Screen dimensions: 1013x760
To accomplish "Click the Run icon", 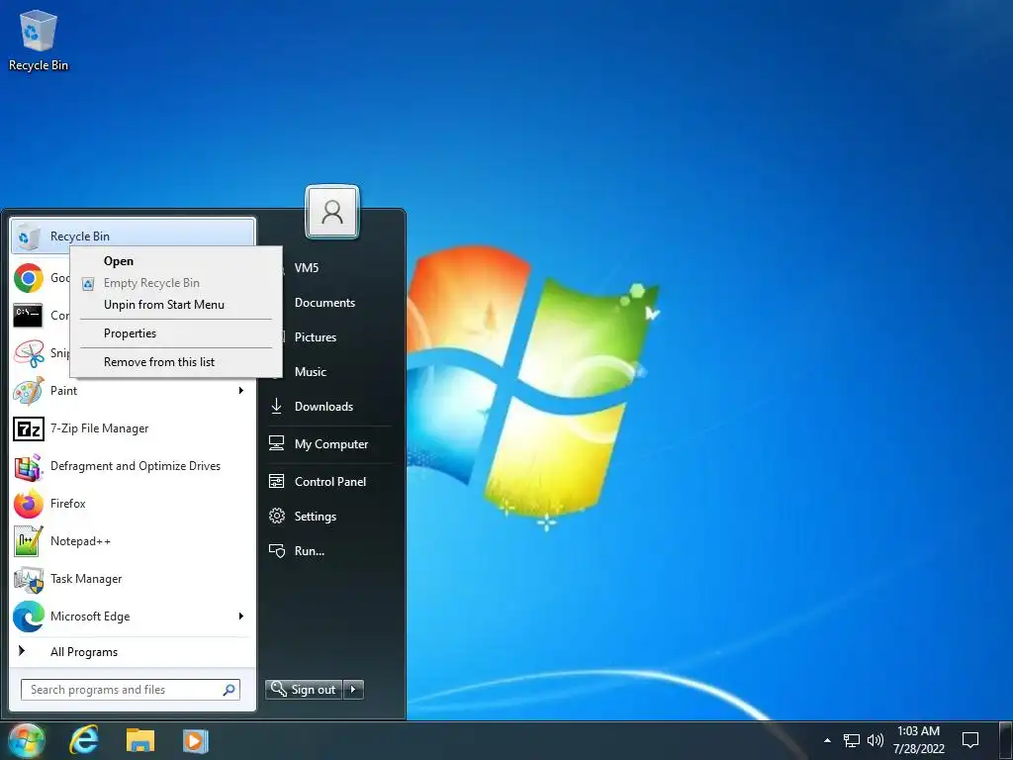I will 277,550.
